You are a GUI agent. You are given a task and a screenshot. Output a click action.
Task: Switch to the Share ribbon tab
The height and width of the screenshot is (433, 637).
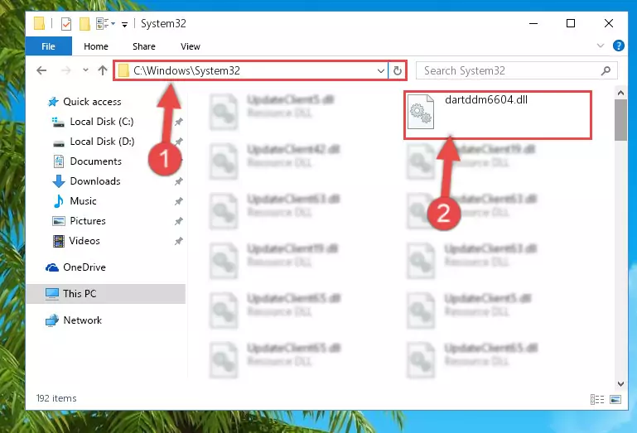[144, 46]
